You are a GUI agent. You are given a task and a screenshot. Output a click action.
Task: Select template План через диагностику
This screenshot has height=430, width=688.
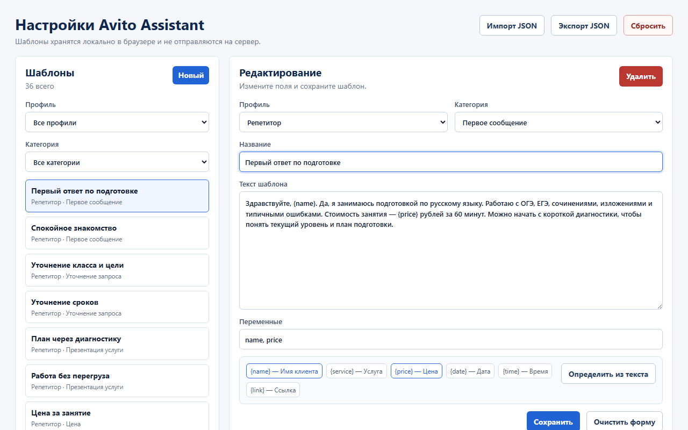[x=117, y=343]
